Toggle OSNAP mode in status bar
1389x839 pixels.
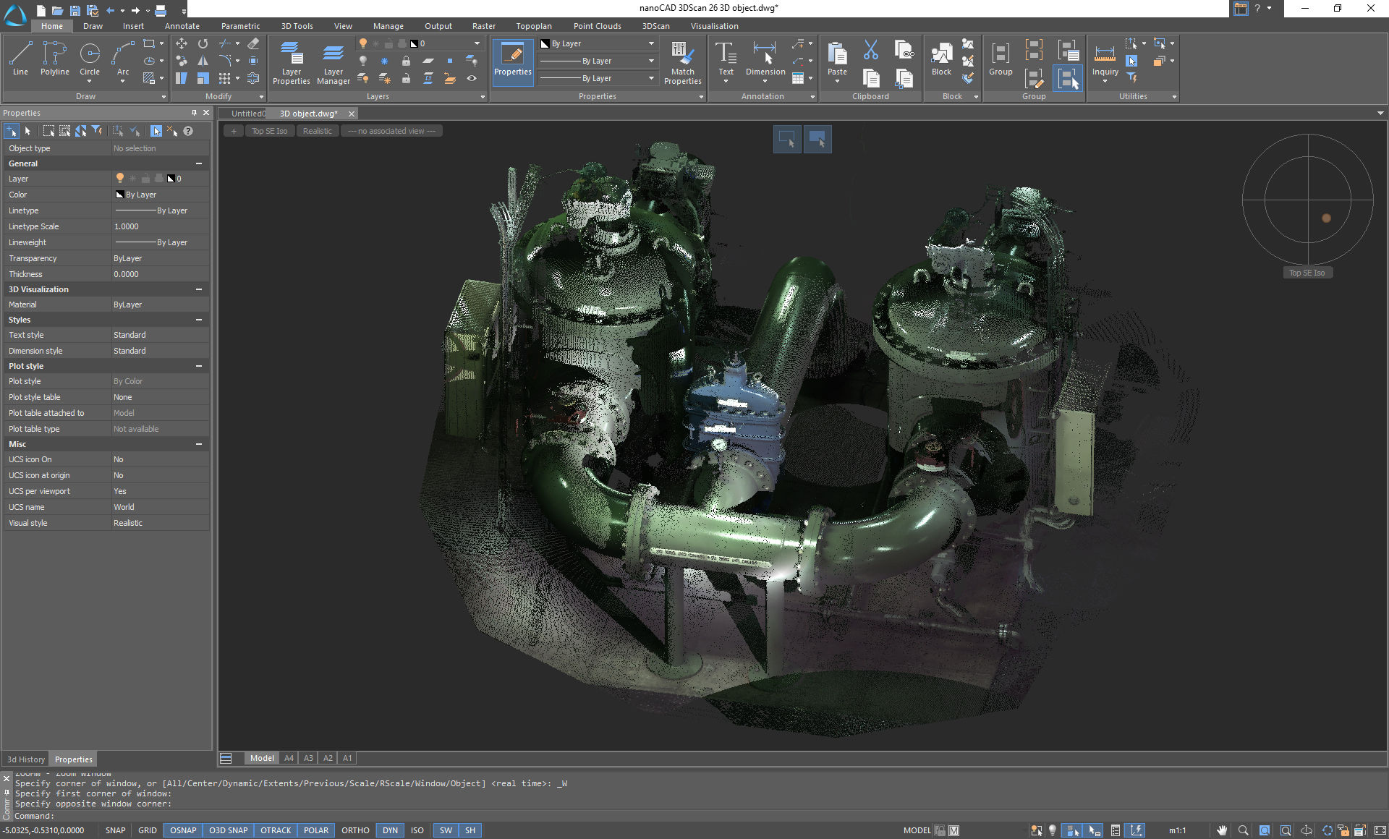[x=183, y=830]
